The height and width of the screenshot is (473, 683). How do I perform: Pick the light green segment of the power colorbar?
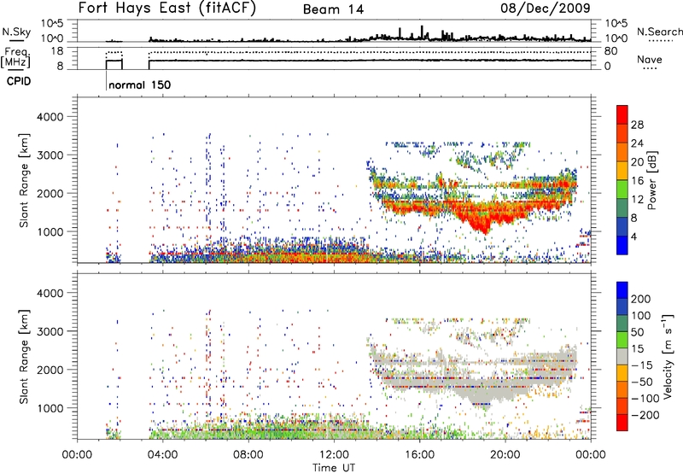[622, 190]
